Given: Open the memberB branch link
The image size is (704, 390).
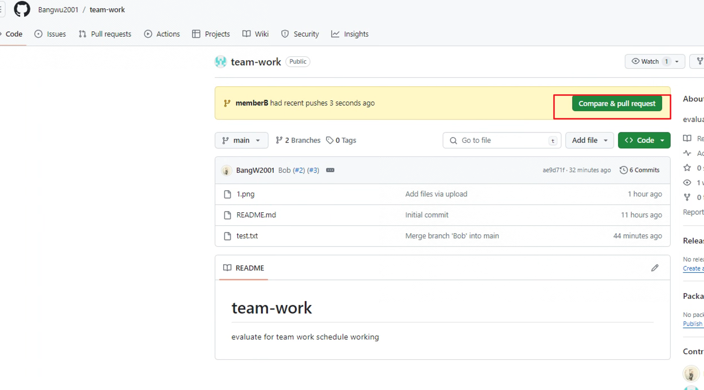Looking at the screenshot, I should 252,103.
